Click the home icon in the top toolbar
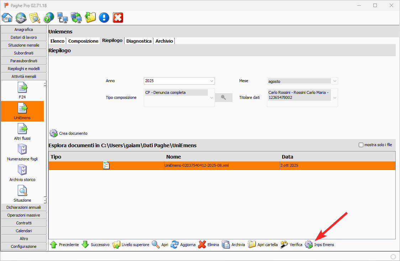Screen dimensions: 400x261 (x=7, y=17)
